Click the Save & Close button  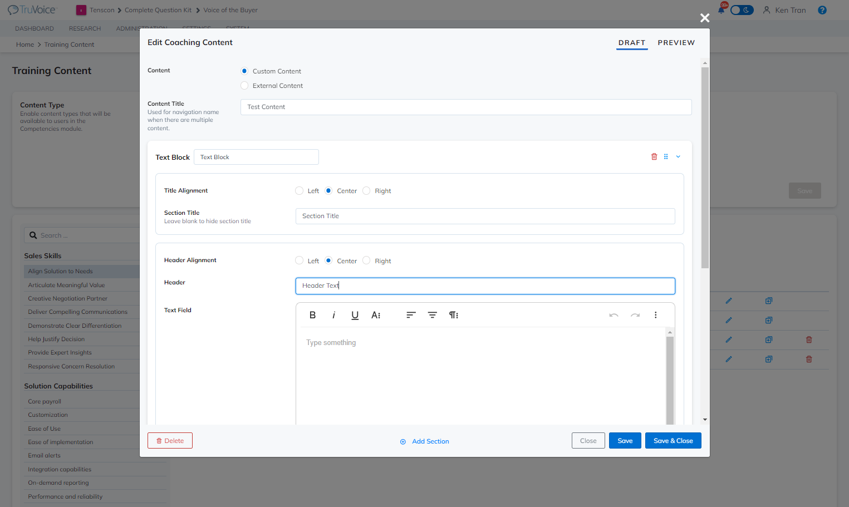pyautogui.click(x=673, y=441)
